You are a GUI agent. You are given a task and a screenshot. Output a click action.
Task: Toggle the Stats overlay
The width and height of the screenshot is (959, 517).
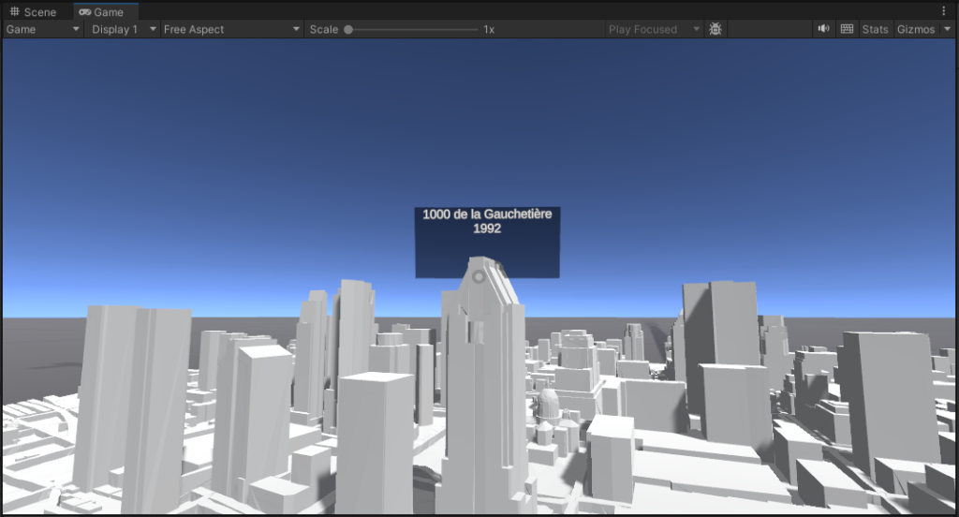(x=875, y=29)
